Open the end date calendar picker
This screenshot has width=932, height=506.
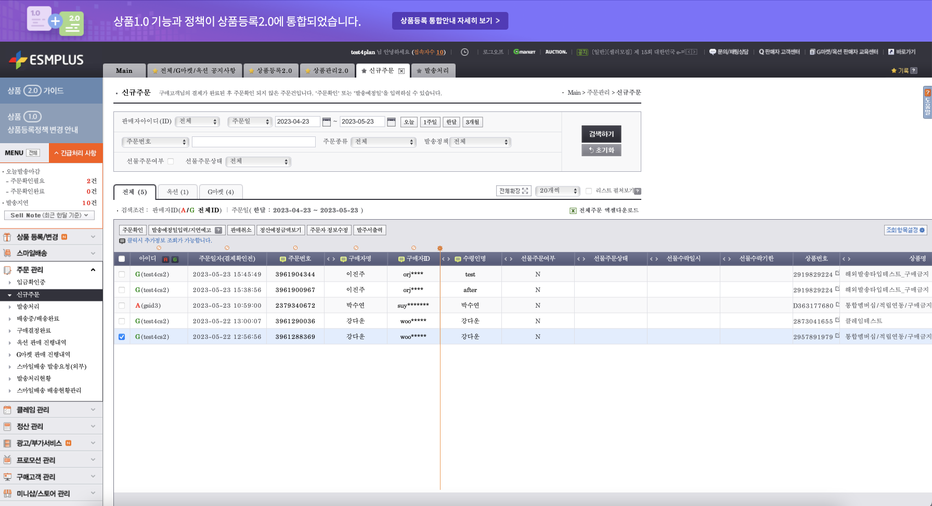click(x=392, y=122)
